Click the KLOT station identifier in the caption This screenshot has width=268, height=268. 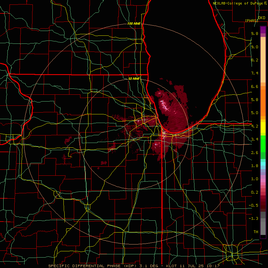pyautogui.click(x=171, y=266)
